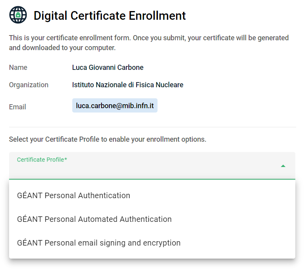This screenshot has width=304, height=272.
Task: Click the horizontal divider below Email
Action: 152,127
